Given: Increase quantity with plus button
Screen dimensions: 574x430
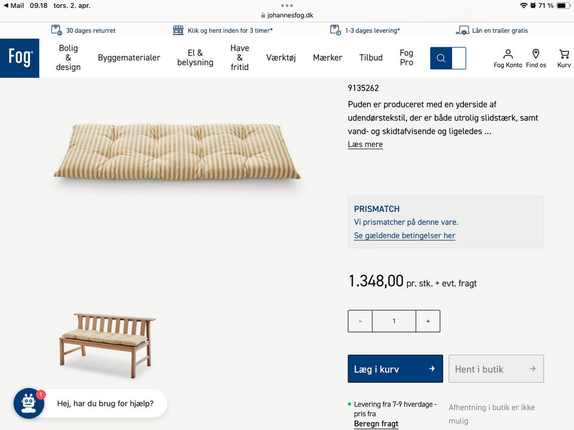Looking at the screenshot, I should (x=428, y=321).
